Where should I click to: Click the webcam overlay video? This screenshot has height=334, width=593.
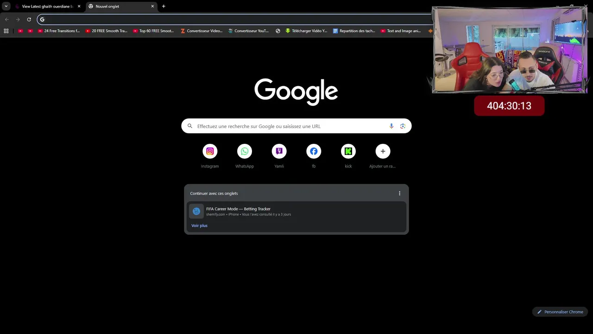[510, 50]
